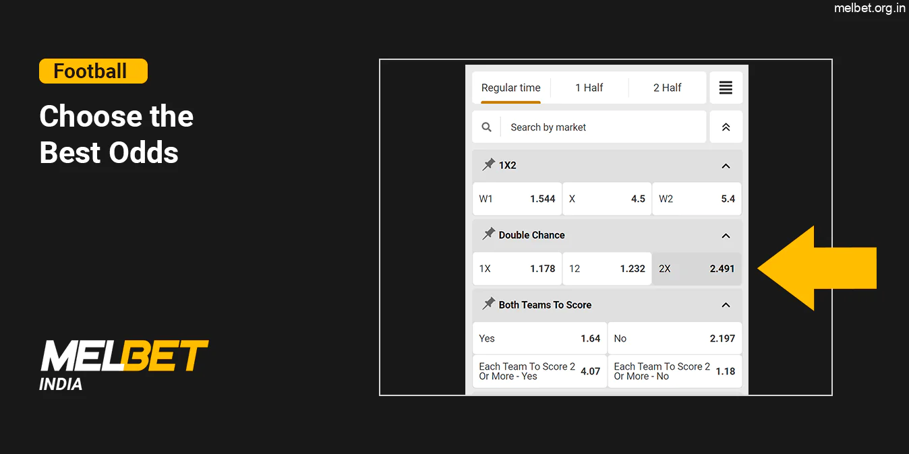909x454 pixels.
Task: Deselect the highlighted 2X odds at 2.491
Action: tap(697, 268)
